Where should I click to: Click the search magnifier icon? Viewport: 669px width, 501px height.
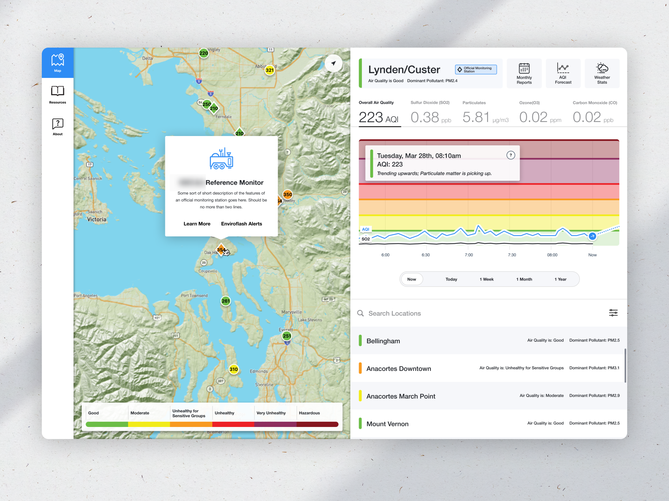[360, 313]
